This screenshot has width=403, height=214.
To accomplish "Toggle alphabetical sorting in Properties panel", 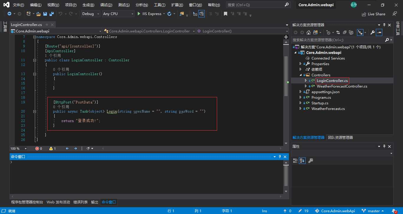I will (x=302, y=161).
